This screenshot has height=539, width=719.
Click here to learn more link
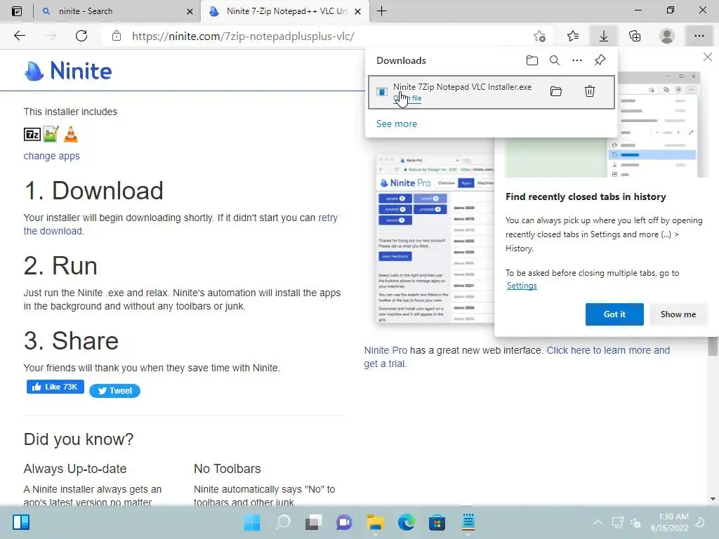tap(517, 357)
